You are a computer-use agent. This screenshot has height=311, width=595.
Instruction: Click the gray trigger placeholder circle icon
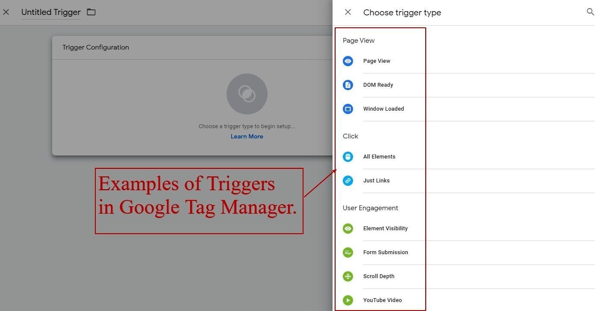click(247, 94)
